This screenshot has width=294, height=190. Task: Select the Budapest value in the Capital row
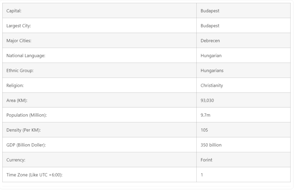pyautogui.click(x=210, y=11)
